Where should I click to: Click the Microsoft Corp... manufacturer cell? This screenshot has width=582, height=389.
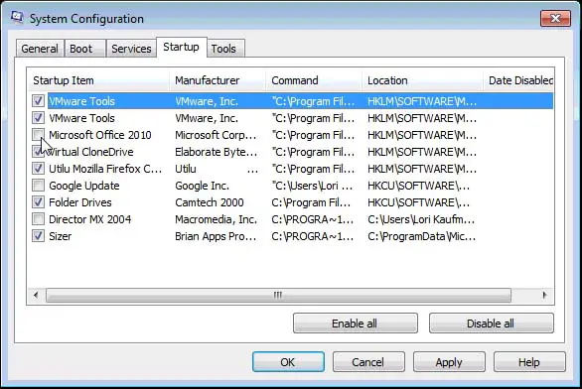[216, 135]
